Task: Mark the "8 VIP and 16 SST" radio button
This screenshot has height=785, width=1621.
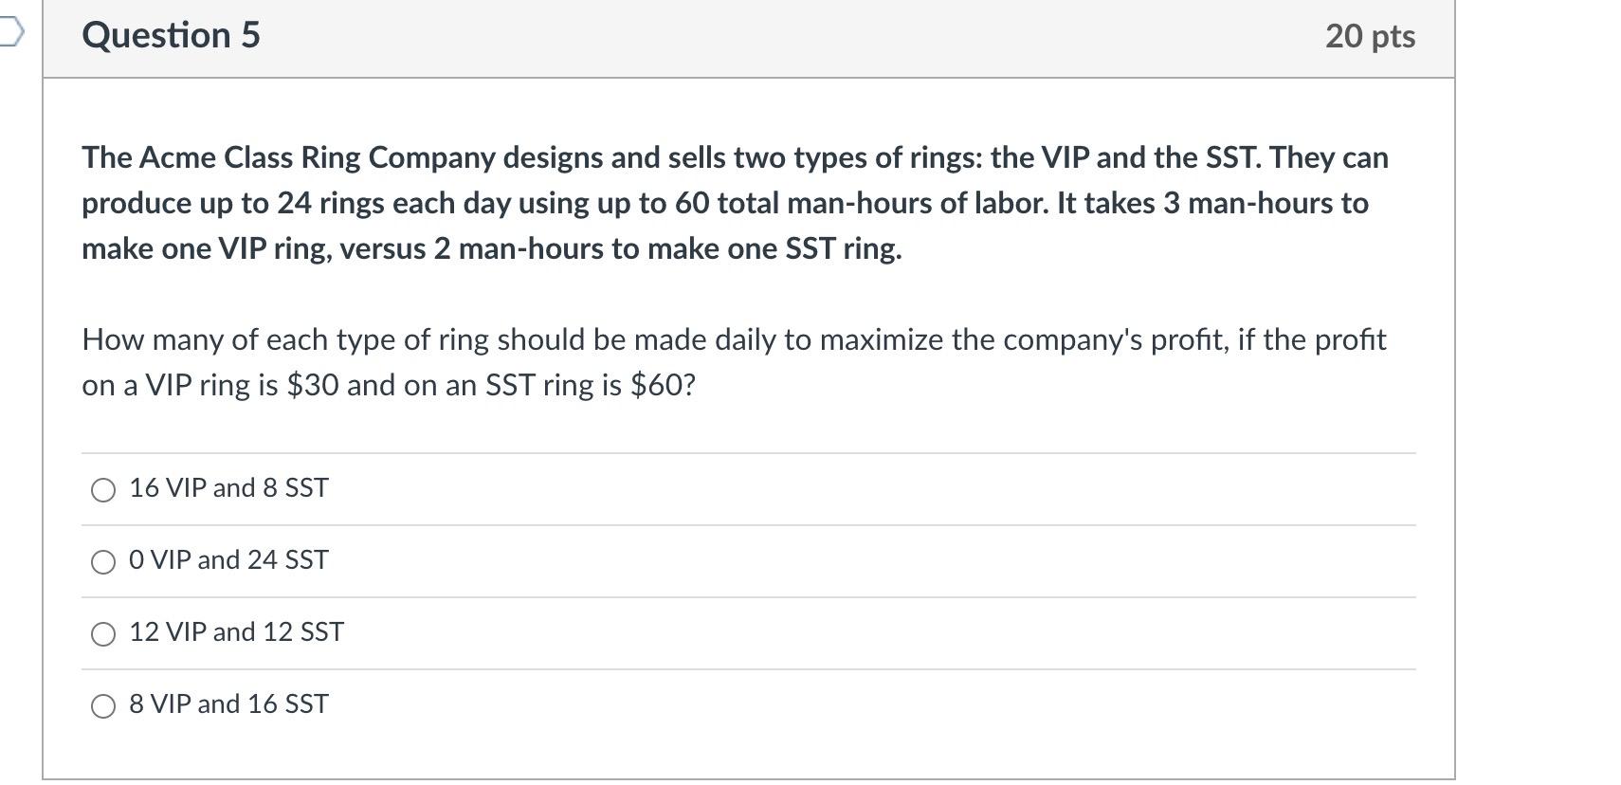Action: 103,705
